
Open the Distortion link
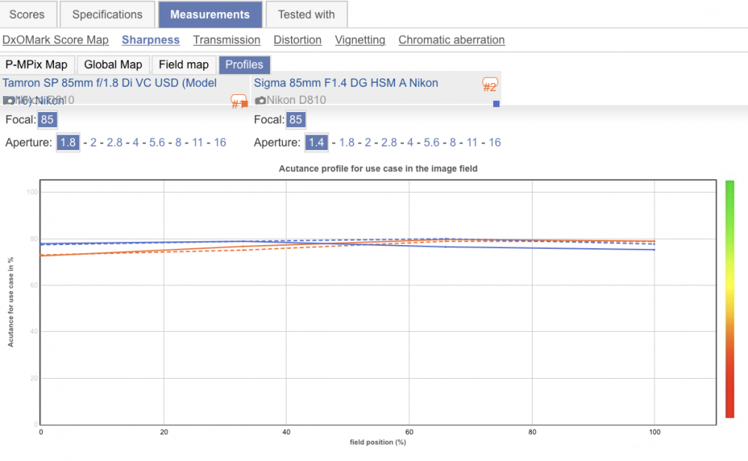298,40
